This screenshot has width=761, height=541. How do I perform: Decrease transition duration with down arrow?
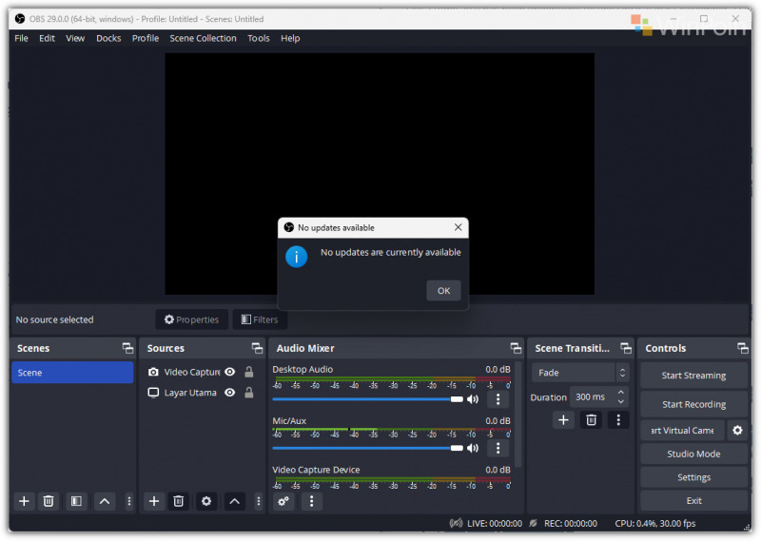click(x=621, y=402)
